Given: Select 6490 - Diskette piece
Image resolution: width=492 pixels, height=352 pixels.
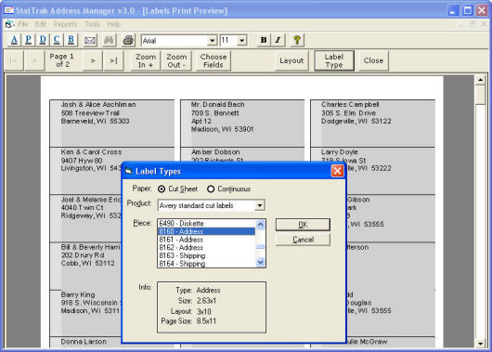Looking at the screenshot, I should coord(207,223).
